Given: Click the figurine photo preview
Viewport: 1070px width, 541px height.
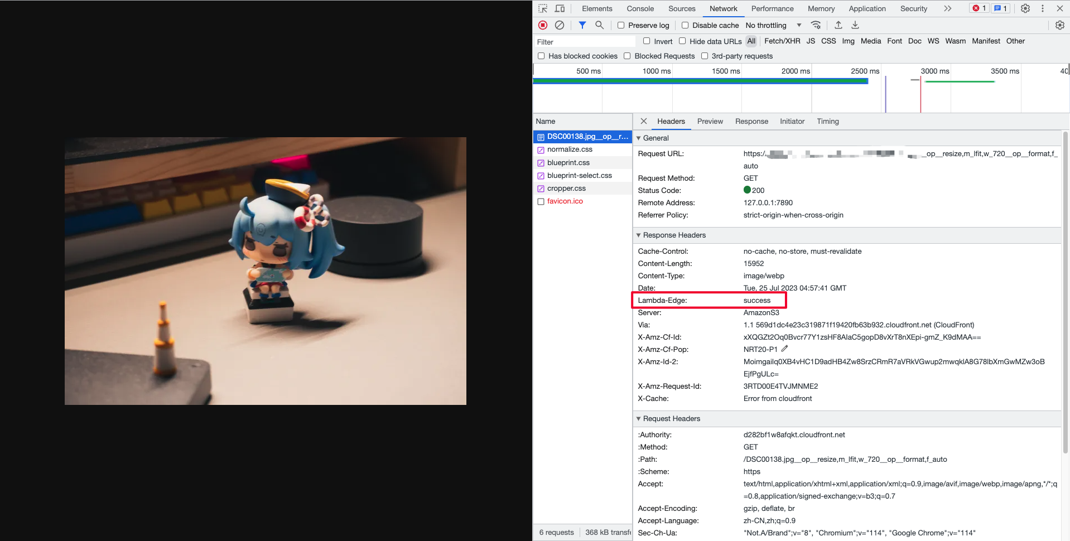Looking at the screenshot, I should [x=266, y=271].
